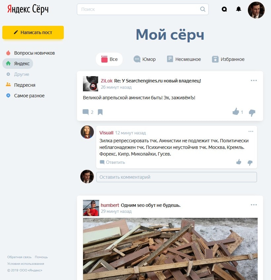
Task: Click the messages chat icon in header
Action: tap(224, 9)
